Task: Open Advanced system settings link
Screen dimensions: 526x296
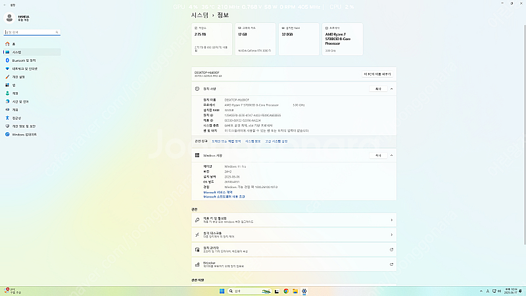Action: 276,141
